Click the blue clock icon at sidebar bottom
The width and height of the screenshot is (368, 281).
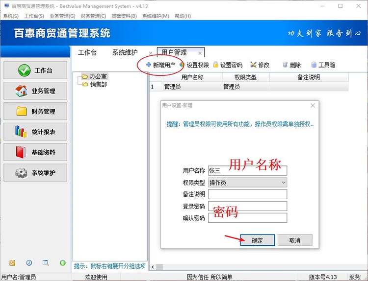coord(29,263)
